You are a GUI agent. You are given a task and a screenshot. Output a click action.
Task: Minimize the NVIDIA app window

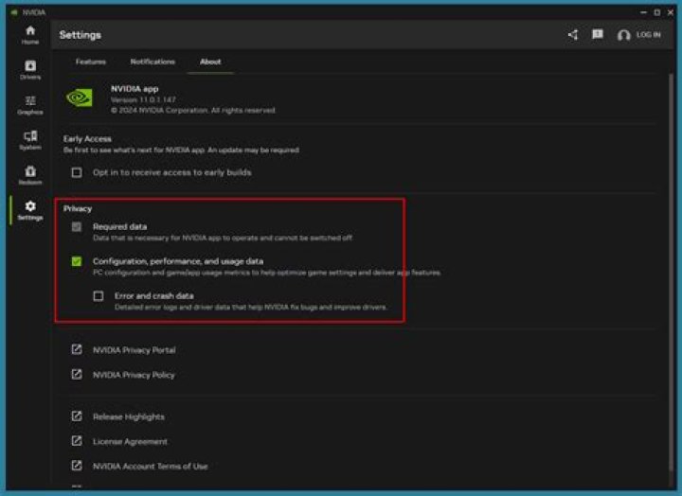click(643, 12)
